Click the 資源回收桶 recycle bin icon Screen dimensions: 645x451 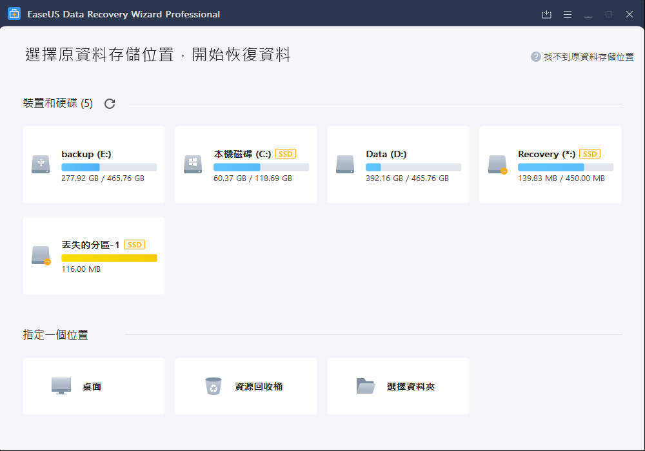pos(213,386)
